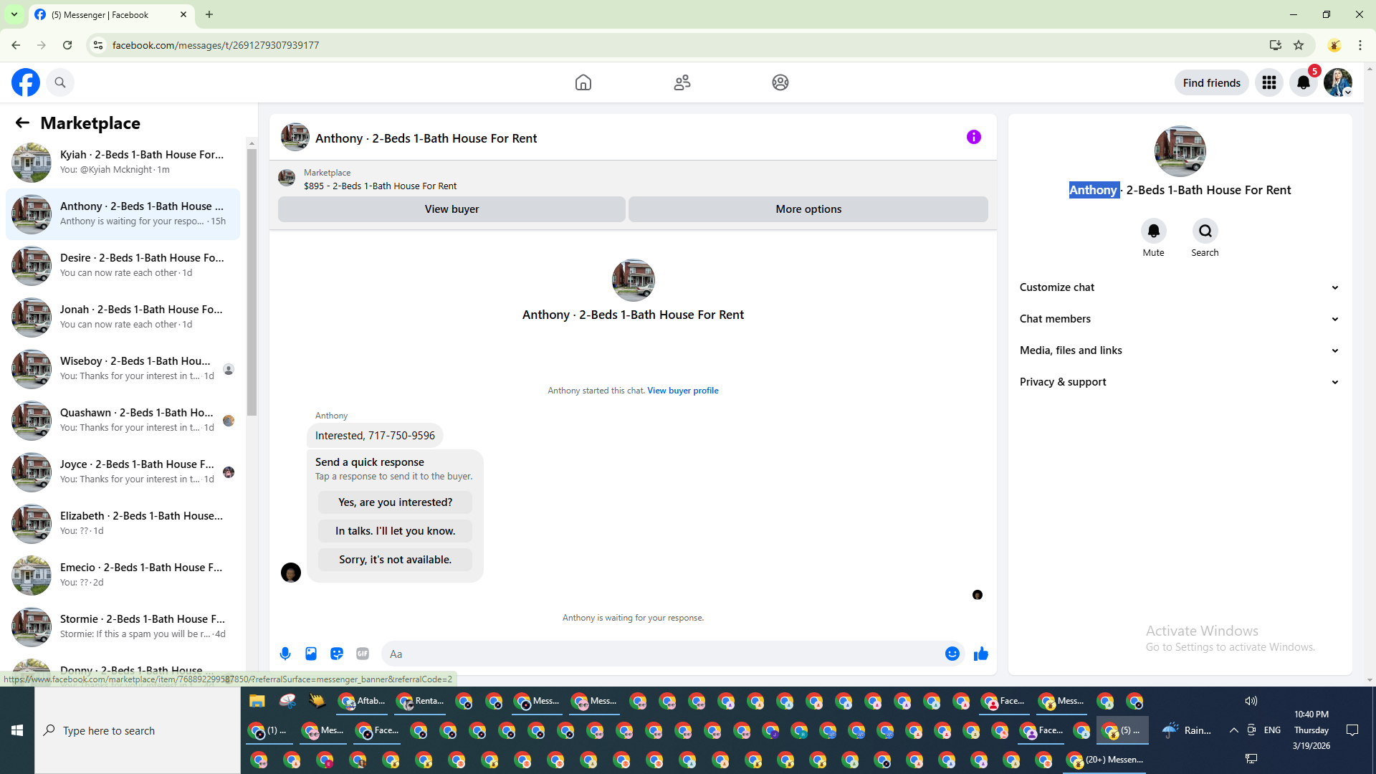1376x774 pixels.
Task: Open the GIF picker icon
Action: (363, 654)
